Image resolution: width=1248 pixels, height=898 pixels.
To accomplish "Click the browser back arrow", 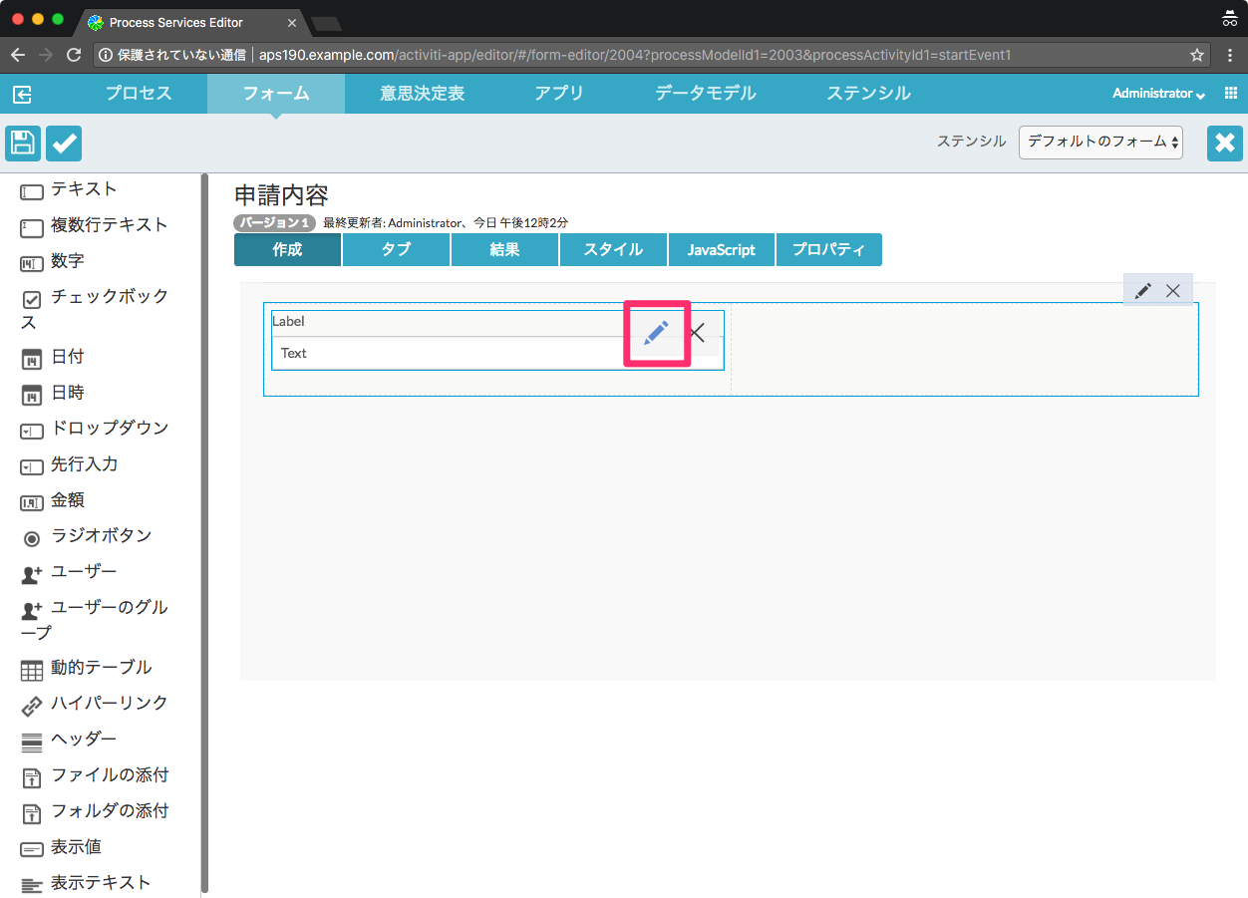I will tap(17, 55).
